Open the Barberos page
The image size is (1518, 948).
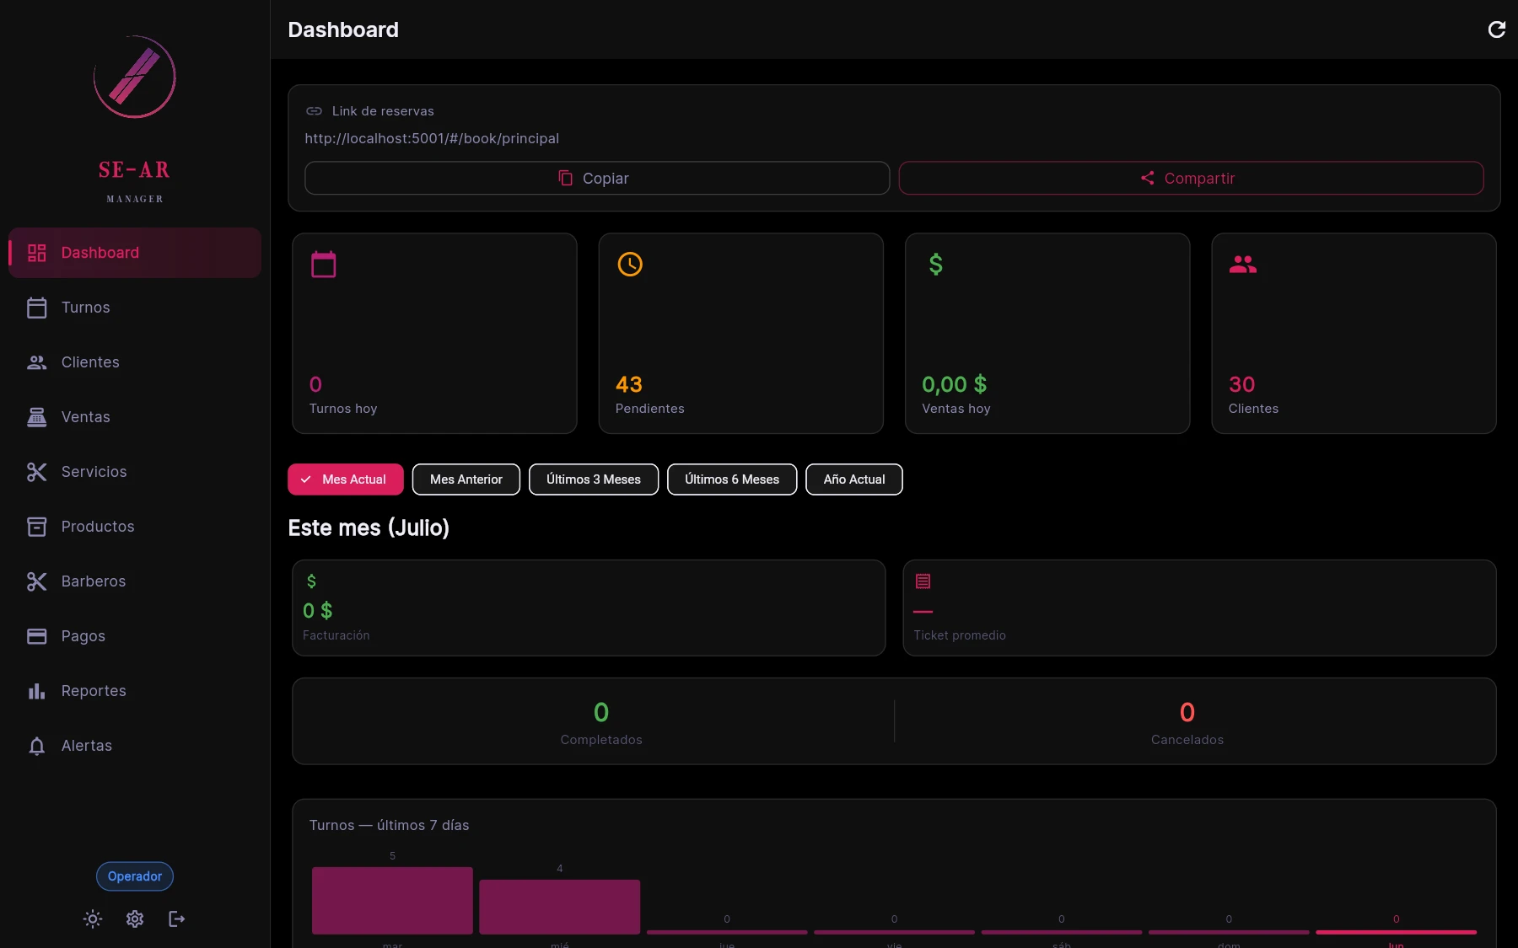click(135, 581)
